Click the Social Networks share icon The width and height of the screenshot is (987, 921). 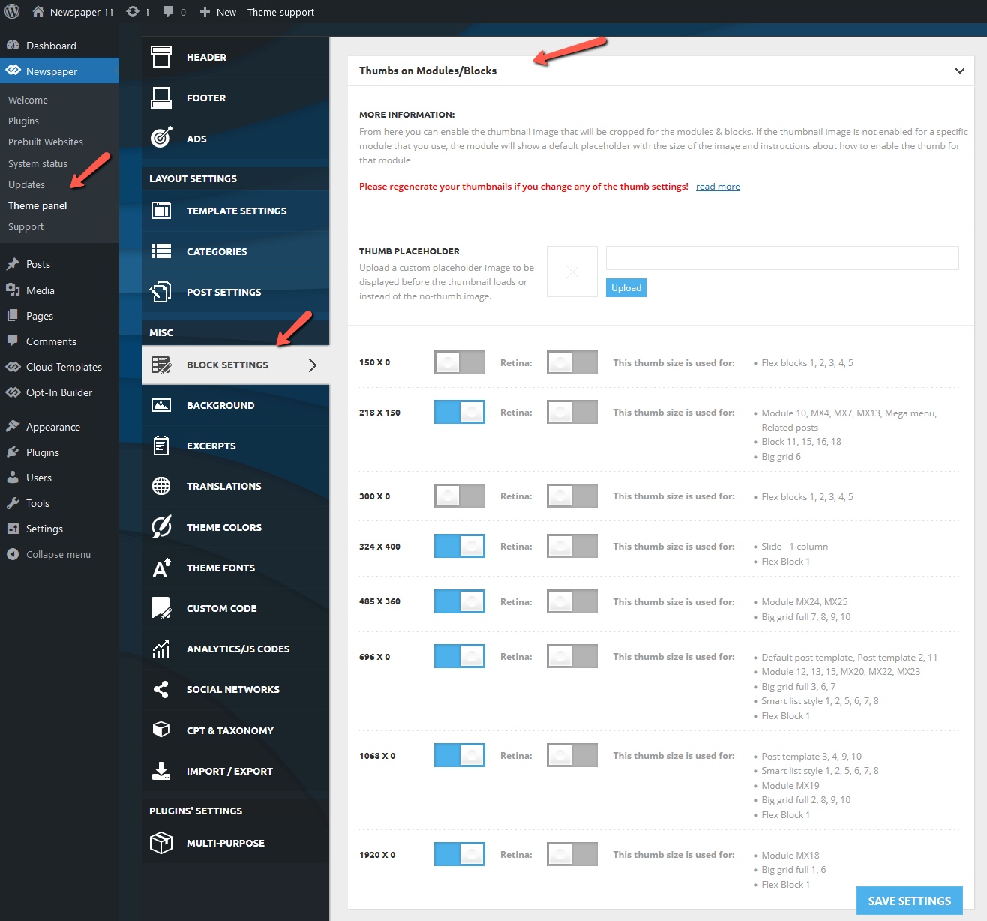coord(161,689)
